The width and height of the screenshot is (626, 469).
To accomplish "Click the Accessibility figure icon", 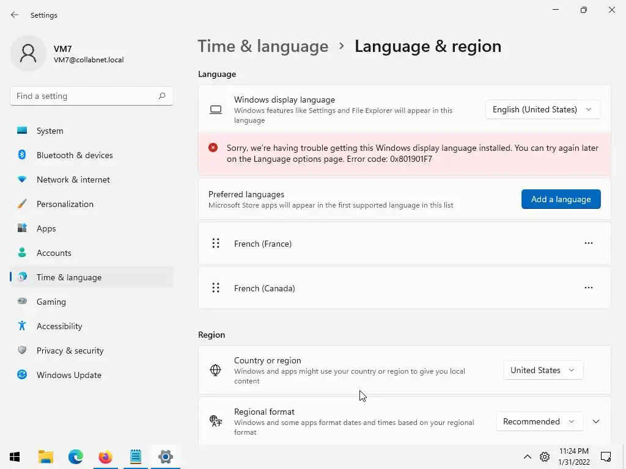I will click(x=22, y=326).
